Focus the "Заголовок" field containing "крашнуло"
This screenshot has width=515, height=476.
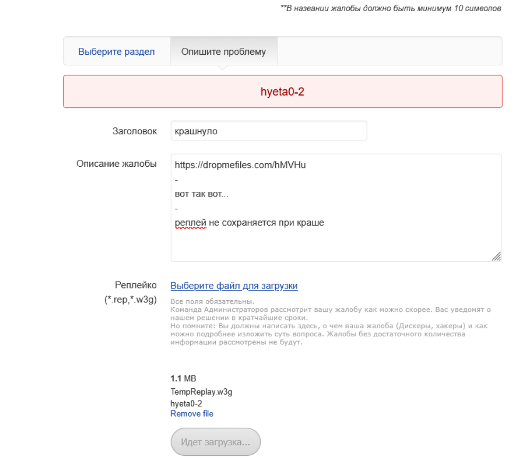(x=268, y=131)
